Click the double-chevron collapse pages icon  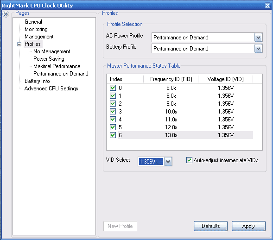(6, 14)
